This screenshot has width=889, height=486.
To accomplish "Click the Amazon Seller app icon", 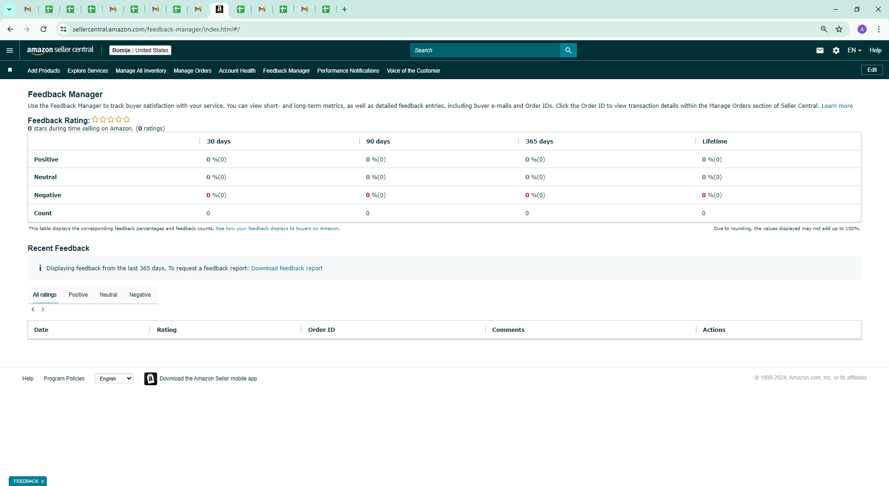I will [150, 379].
